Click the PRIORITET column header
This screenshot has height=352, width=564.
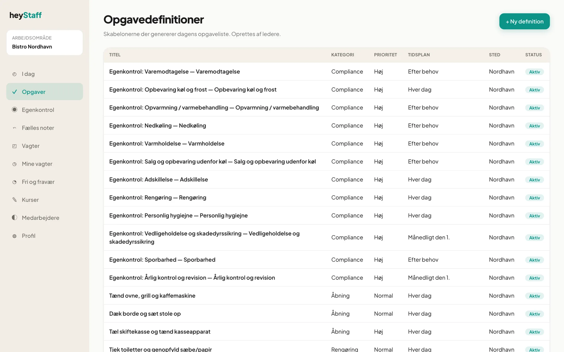tap(385, 55)
